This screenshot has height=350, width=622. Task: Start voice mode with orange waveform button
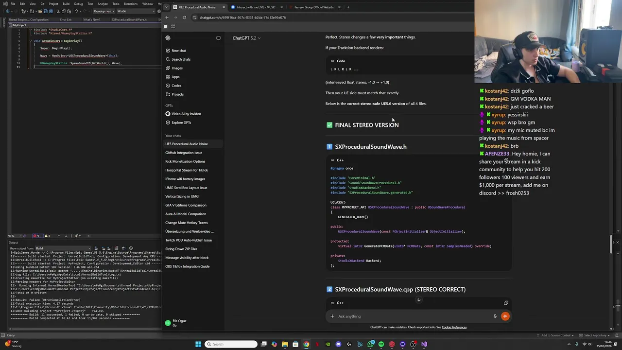[x=505, y=316]
